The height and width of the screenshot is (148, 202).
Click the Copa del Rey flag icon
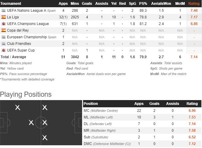4,30
